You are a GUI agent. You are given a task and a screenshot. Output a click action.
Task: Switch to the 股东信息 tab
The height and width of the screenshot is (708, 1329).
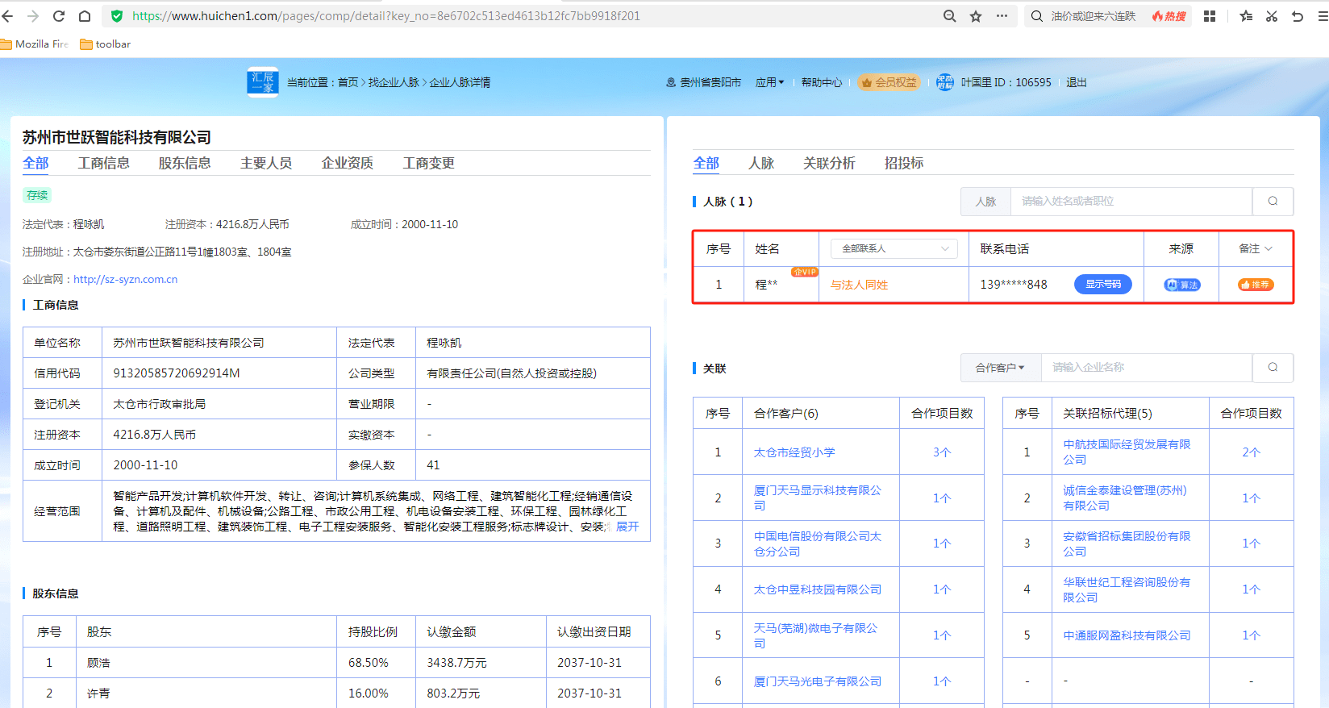pos(185,163)
